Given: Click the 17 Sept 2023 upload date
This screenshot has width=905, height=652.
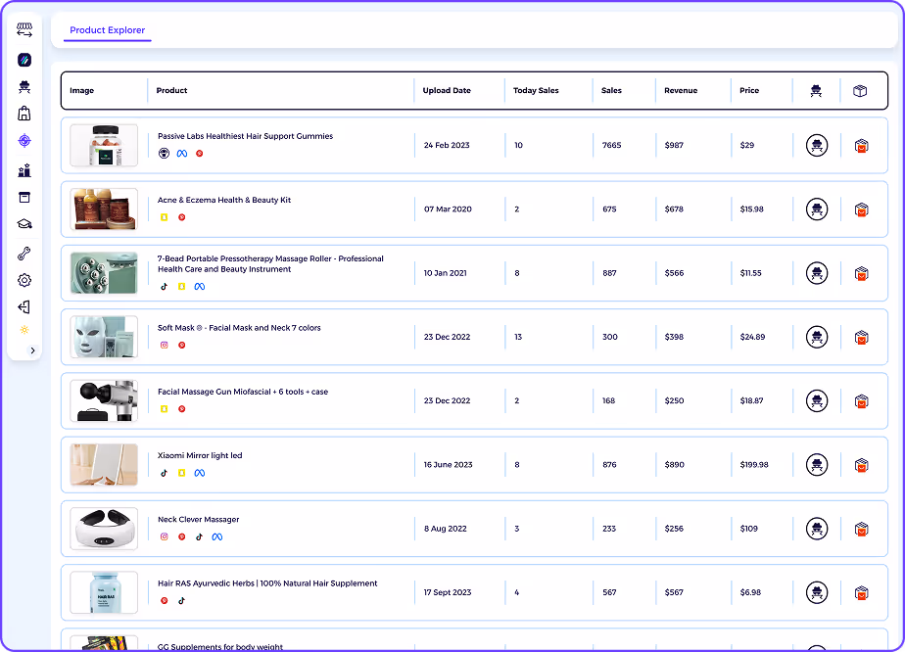Looking at the screenshot, I should 448,592.
